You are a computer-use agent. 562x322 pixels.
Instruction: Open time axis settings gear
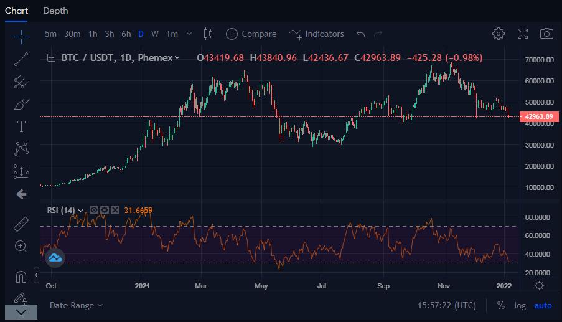pyautogui.click(x=539, y=286)
